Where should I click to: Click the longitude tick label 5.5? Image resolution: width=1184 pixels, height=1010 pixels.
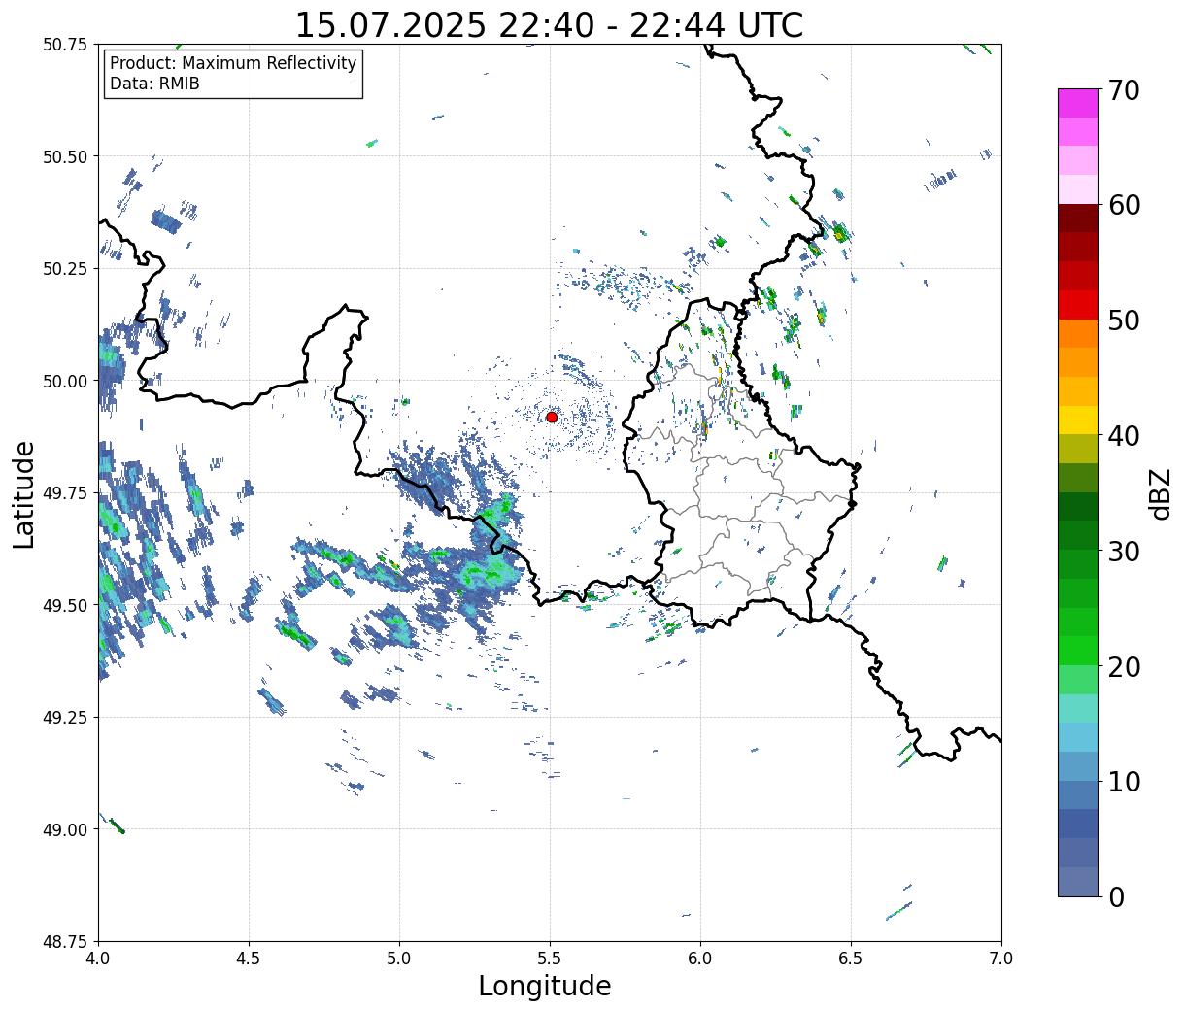pyautogui.click(x=550, y=959)
